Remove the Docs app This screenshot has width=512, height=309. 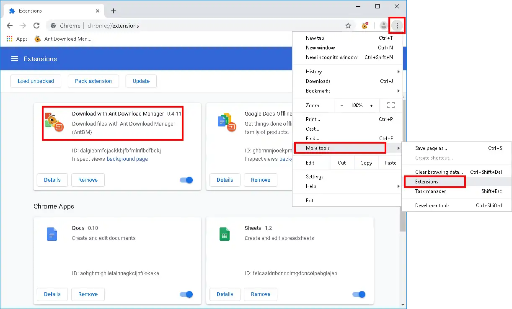[x=88, y=294]
